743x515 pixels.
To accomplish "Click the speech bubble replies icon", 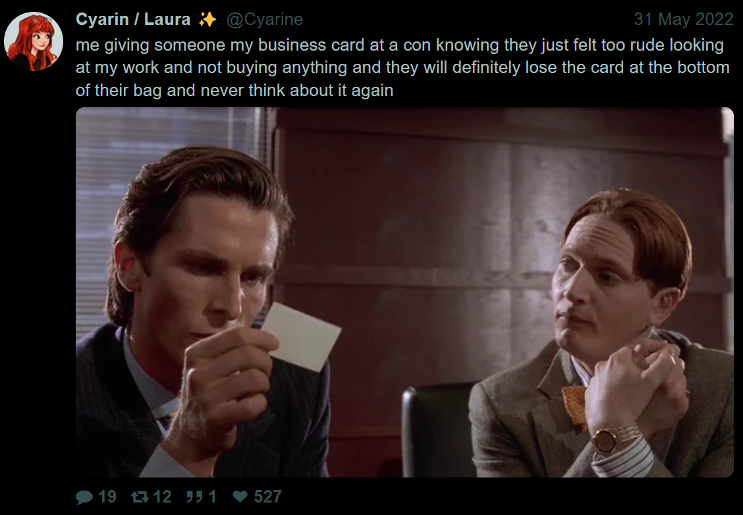I will (84, 497).
